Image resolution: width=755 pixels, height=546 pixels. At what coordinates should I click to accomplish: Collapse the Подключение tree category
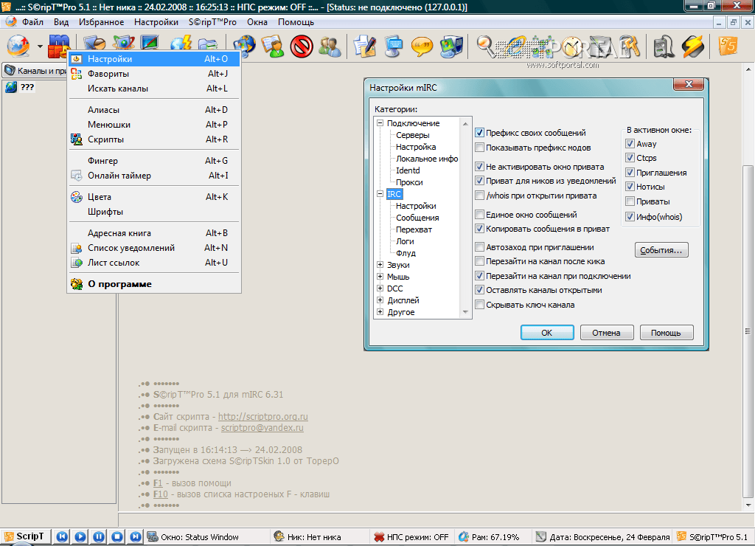(x=380, y=123)
